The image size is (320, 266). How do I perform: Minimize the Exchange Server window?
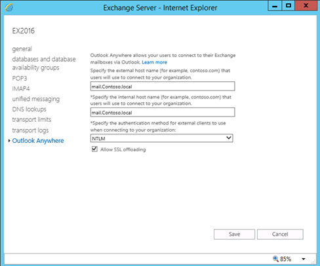click(x=275, y=6)
